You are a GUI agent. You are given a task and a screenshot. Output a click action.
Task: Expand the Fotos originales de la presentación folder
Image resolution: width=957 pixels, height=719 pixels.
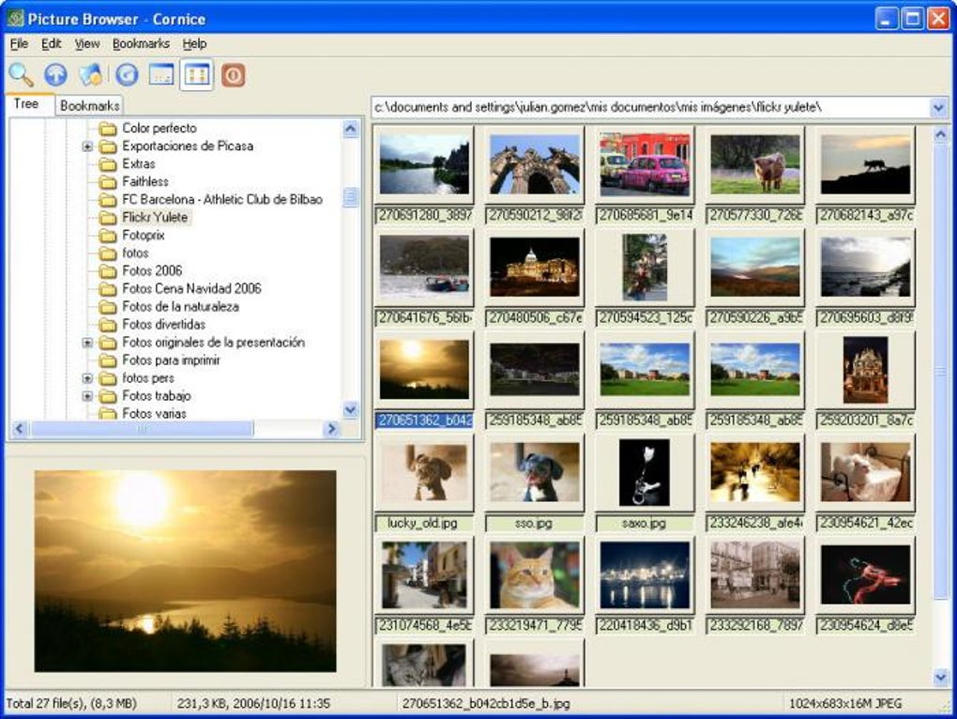(87, 343)
